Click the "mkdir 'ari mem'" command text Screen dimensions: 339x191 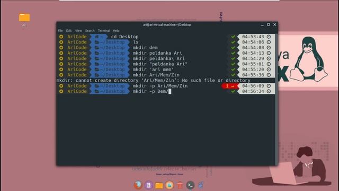click(153, 70)
